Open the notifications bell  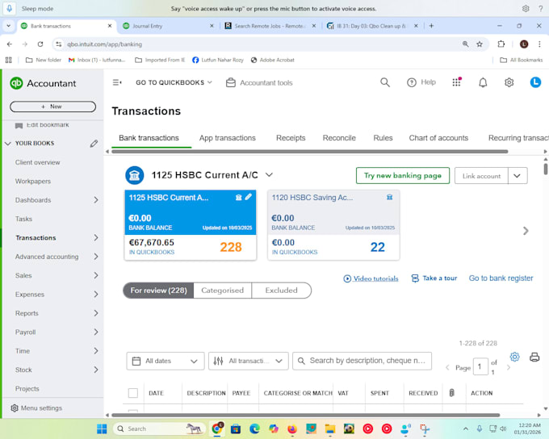click(483, 82)
